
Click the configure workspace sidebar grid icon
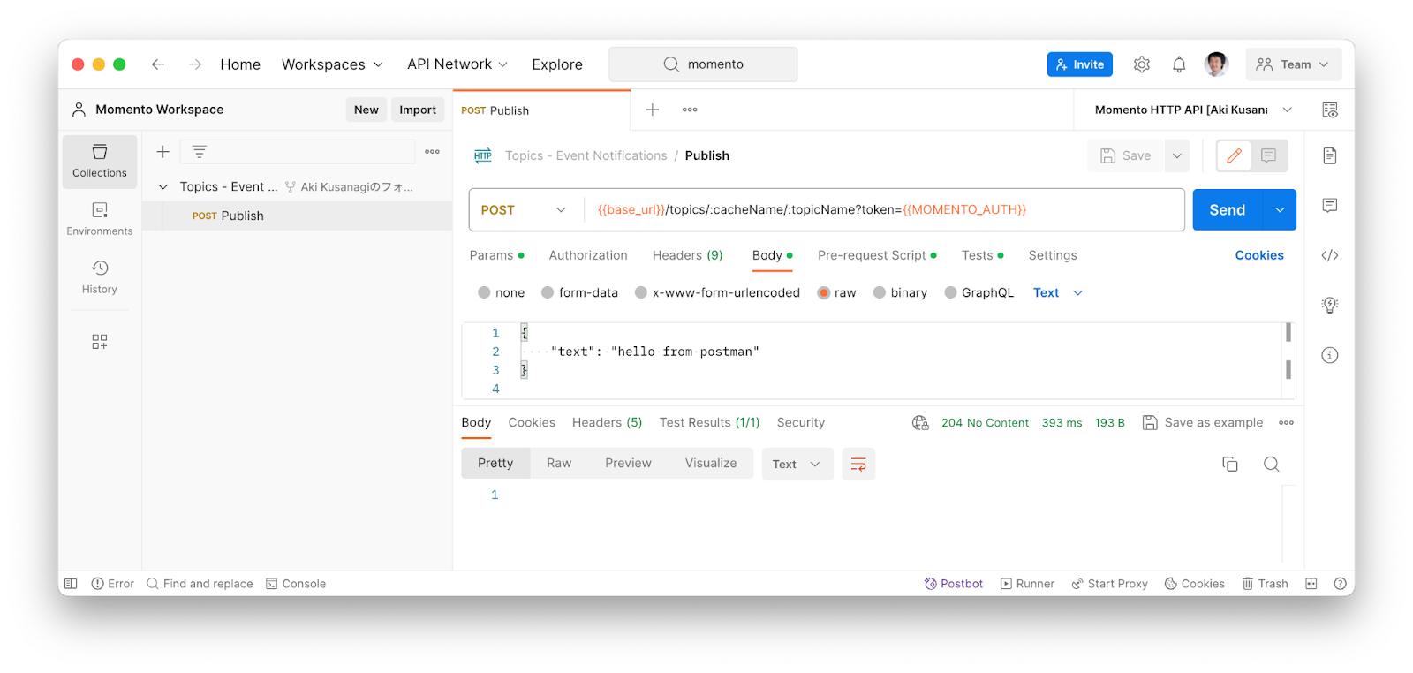pos(100,342)
